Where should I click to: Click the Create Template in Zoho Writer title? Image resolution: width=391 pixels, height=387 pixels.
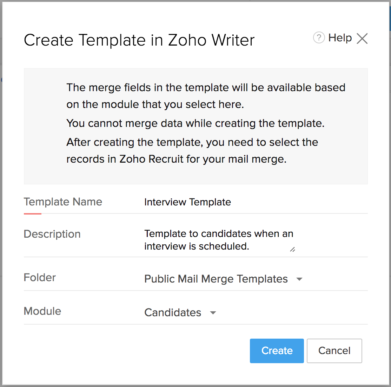click(139, 40)
